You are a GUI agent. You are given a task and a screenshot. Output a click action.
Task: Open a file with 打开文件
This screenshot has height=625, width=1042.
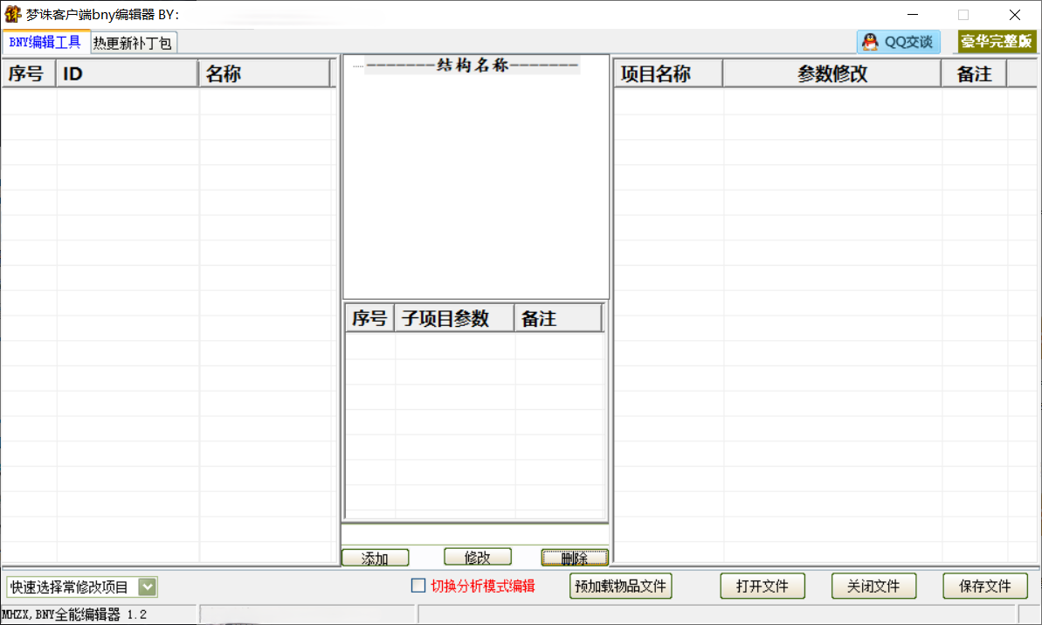tap(762, 586)
